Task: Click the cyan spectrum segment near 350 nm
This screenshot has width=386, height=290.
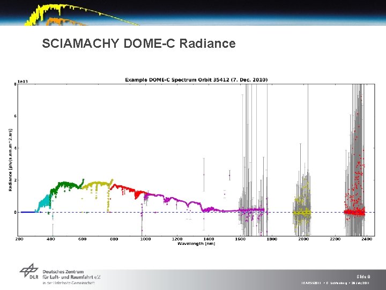Action: [x=44, y=204]
